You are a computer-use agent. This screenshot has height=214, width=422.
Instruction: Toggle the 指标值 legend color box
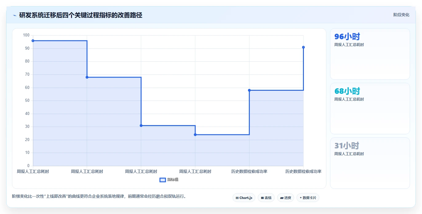(x=163, y=180)
